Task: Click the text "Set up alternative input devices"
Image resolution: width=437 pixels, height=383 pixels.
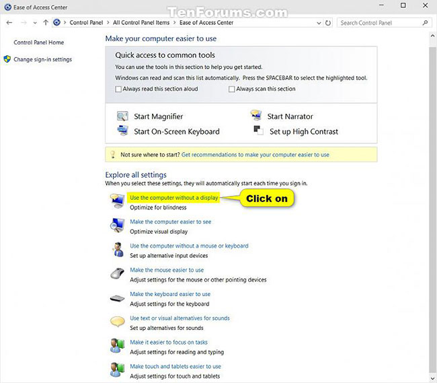Action: click(x=169, y=256)
